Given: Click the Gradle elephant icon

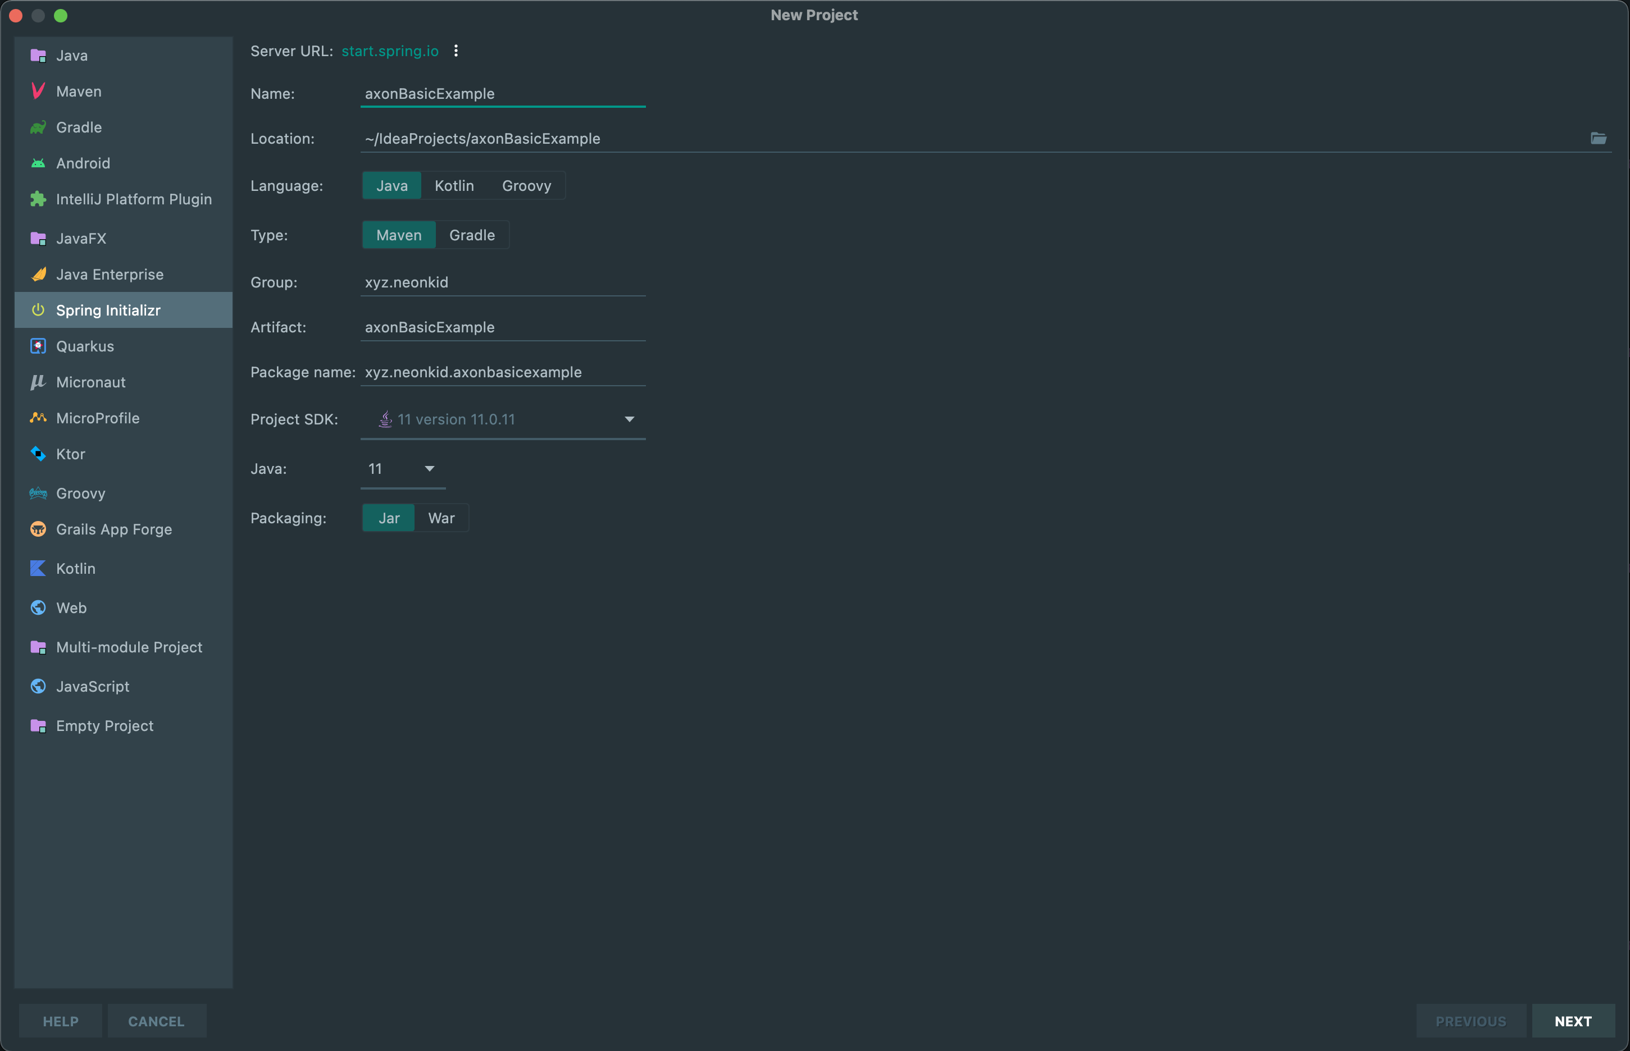Looking at the screenshot, I should coord(38,127).
